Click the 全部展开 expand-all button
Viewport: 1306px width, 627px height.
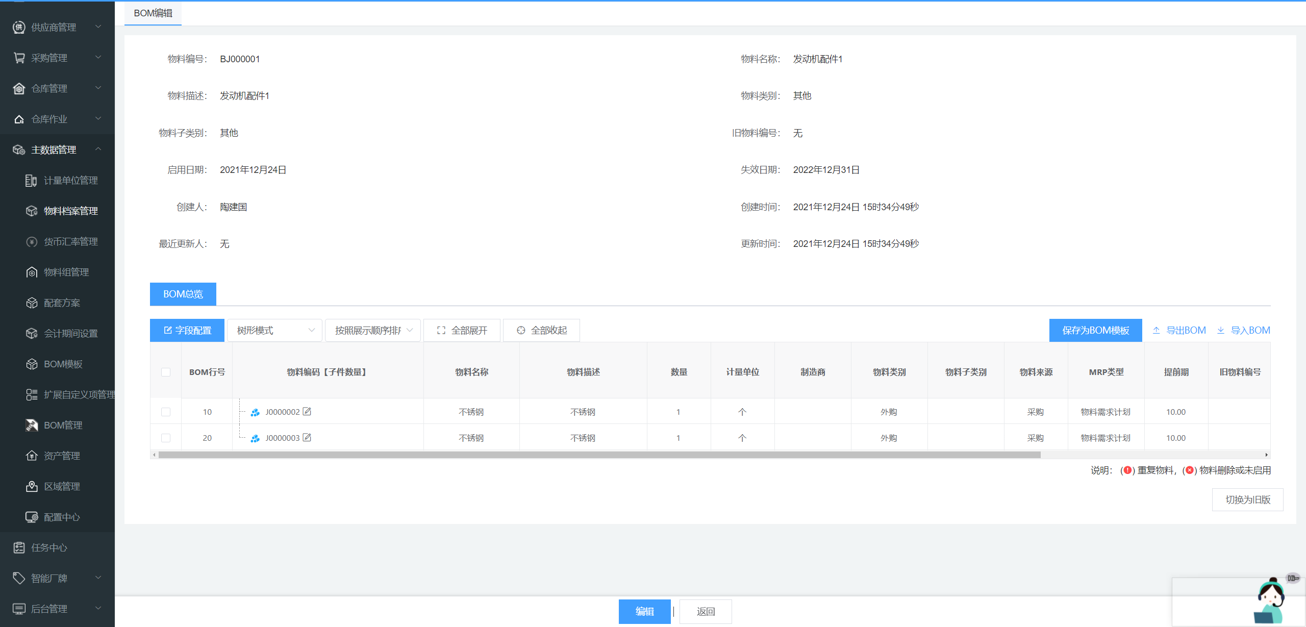point(462,330)
